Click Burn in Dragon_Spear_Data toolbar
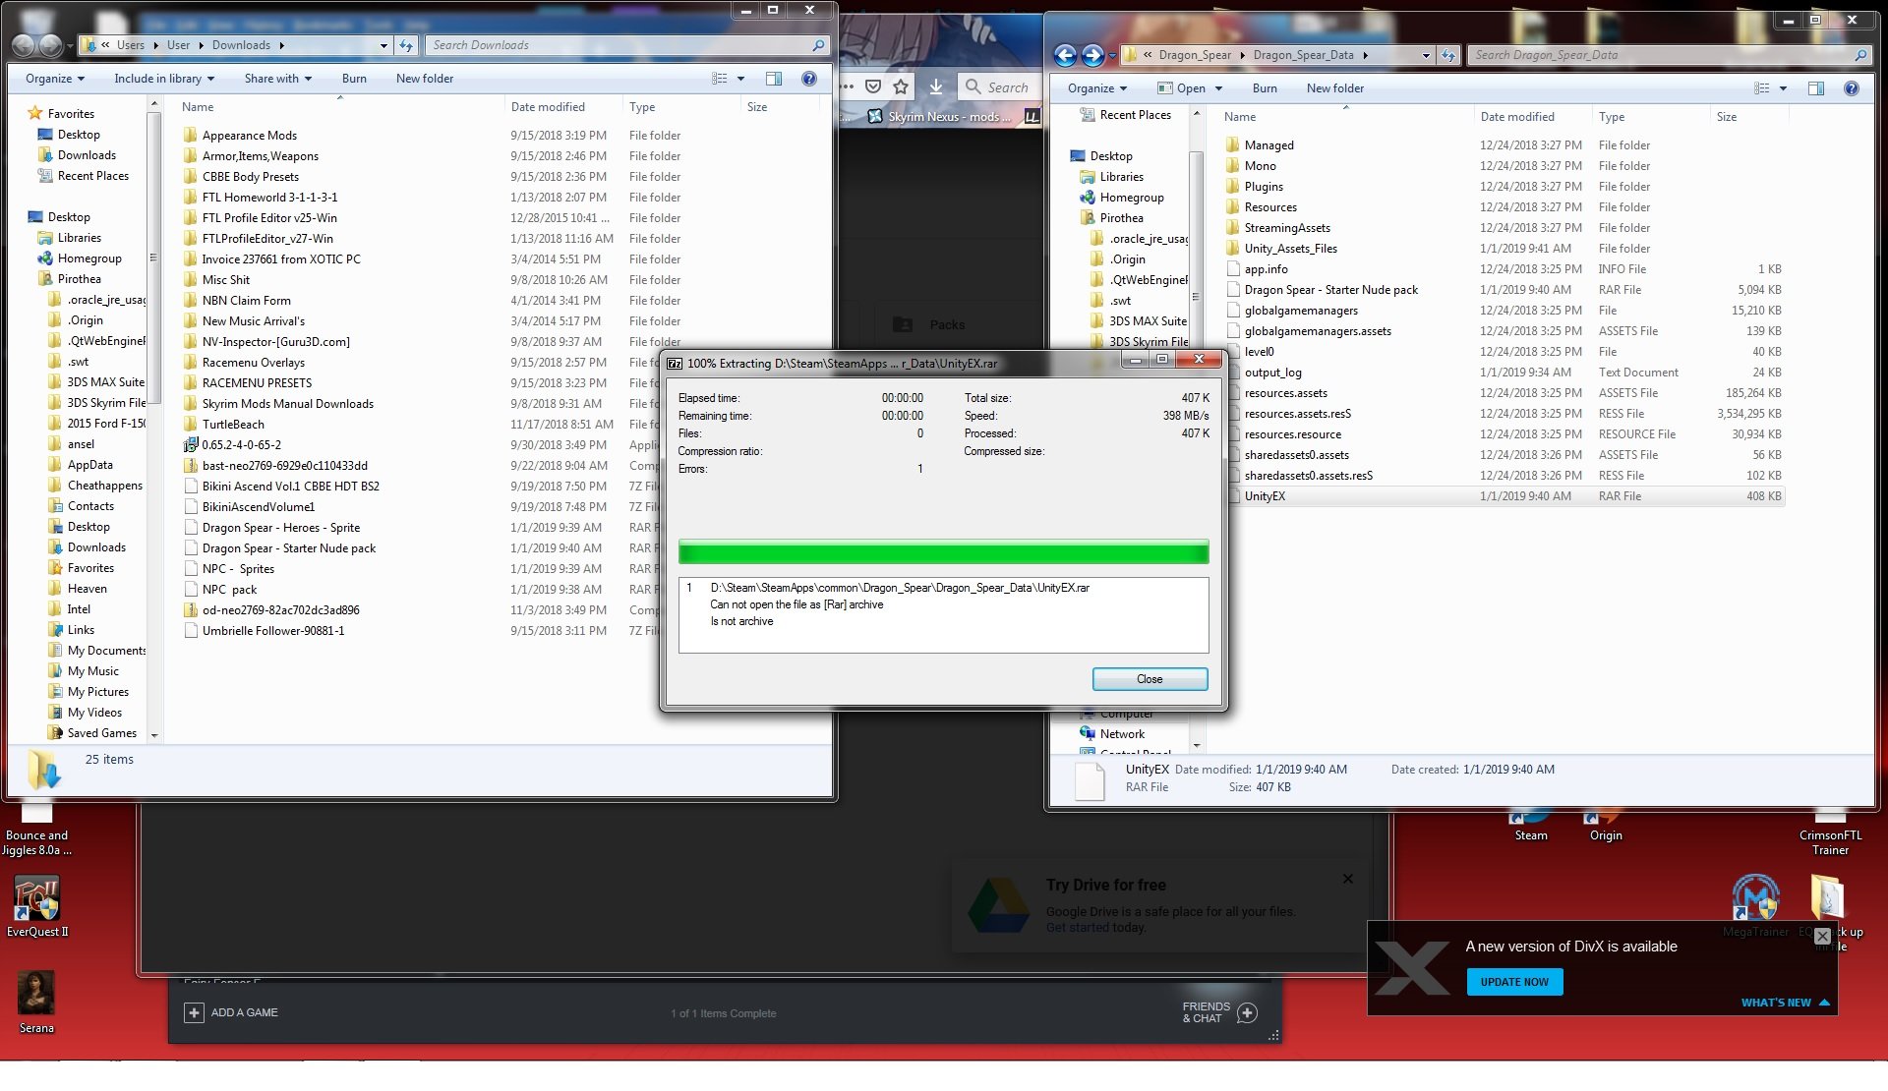 (1265, 88)
